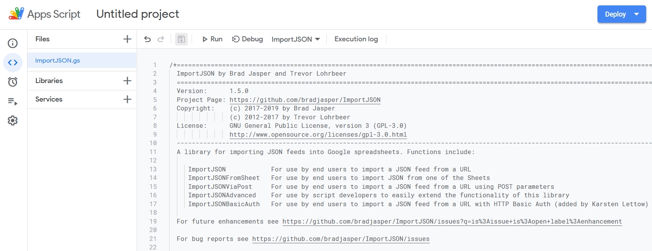Screen dimensions: 652x251
Task: Click the Deploy button
Action: point(621,14)
